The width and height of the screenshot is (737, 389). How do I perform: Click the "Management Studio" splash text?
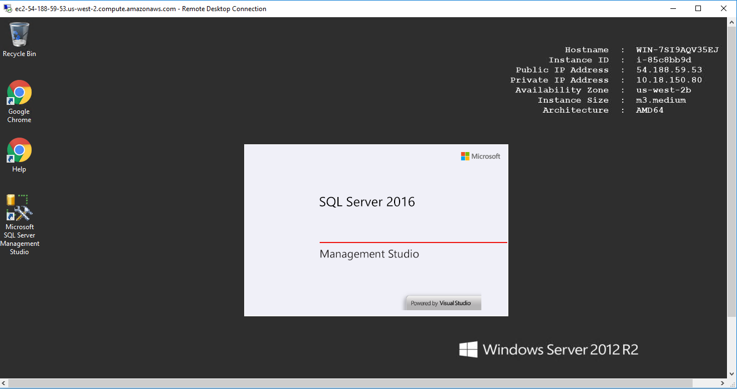[x=369, y=254]
